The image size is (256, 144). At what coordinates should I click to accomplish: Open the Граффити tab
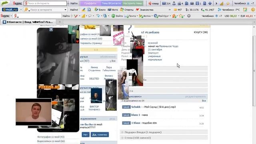point(90,3)
